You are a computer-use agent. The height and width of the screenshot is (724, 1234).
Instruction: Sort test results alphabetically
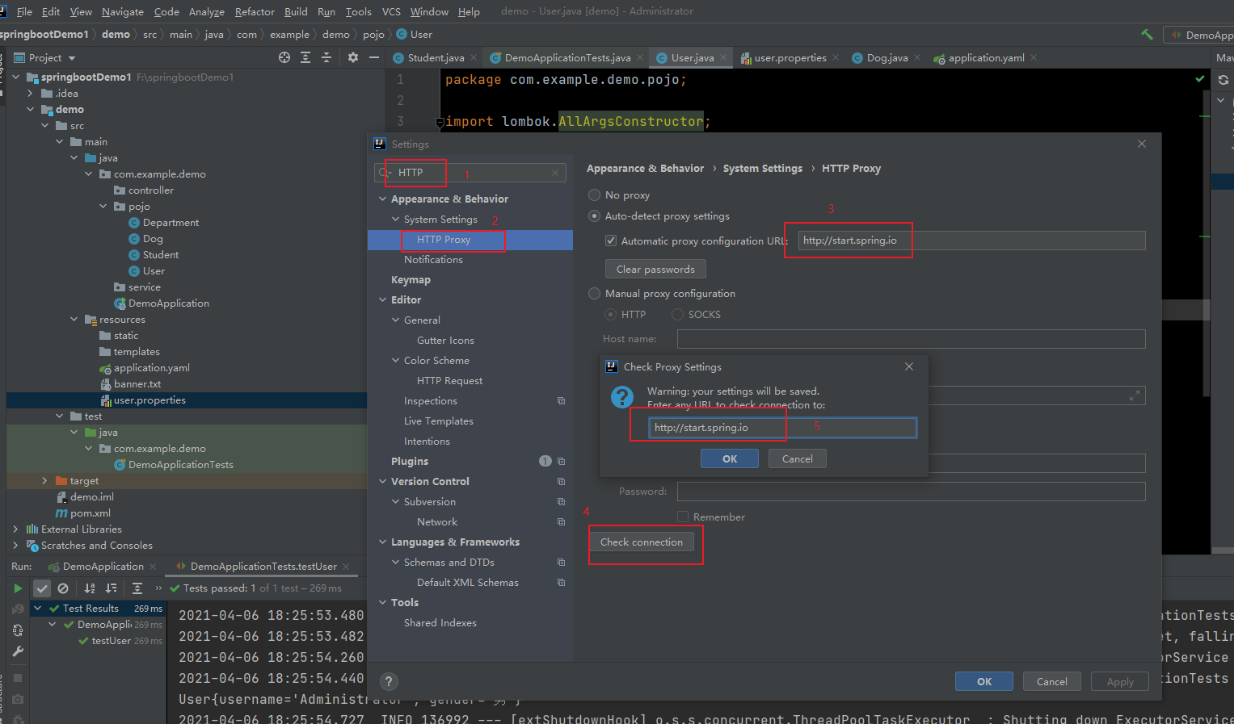point(90,588)
